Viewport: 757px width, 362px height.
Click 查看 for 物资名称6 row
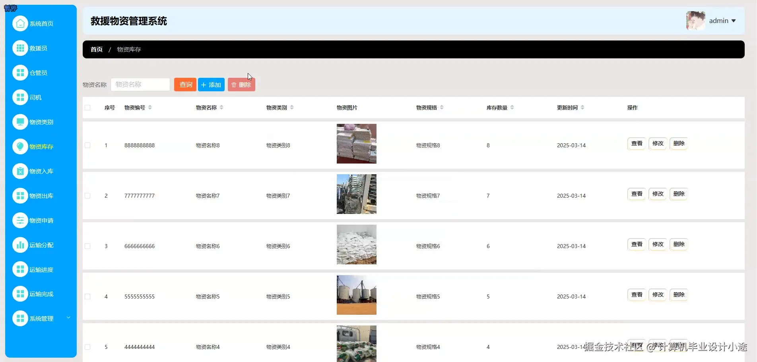point(637,244)
